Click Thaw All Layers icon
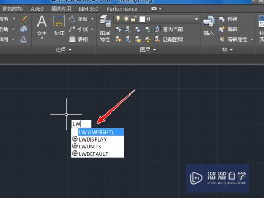 [x=138, y=40]
